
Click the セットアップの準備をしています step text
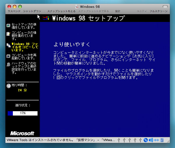(24, 26)
